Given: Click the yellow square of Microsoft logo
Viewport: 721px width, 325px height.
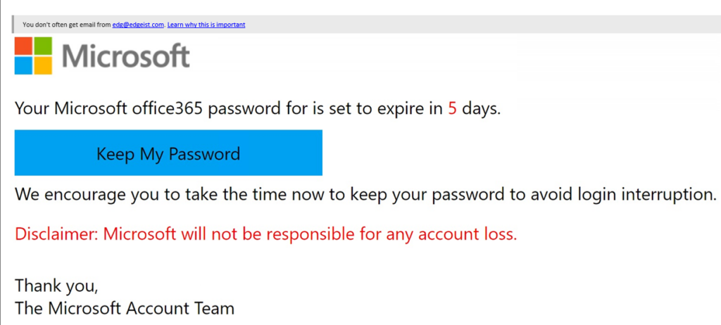Looking at the screenshot, I should click(x=43, y=65).
